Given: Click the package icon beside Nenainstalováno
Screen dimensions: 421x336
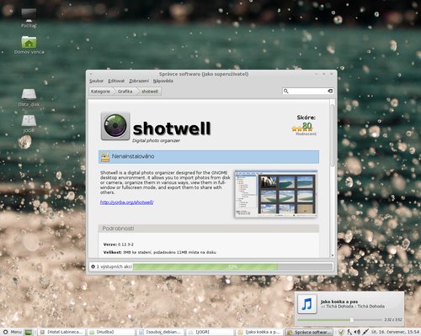Looking at the screenshot, I should [105, 157].
